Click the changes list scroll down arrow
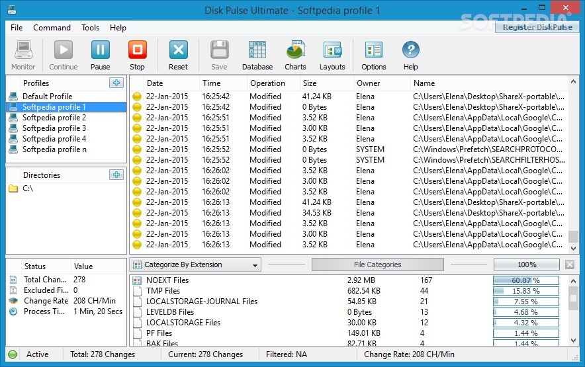The image size is (585, 367). 574,249
